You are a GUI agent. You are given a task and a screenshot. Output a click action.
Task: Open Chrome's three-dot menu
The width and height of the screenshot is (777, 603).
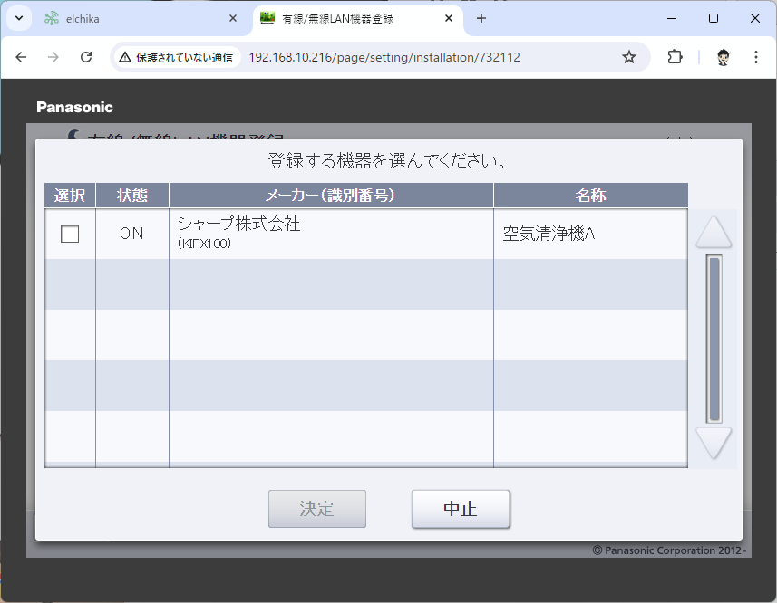pyautogui.click(x=756, y=57)
